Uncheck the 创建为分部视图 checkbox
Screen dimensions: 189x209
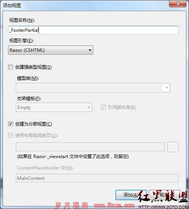pyautogui.click(x=11, y=124)
